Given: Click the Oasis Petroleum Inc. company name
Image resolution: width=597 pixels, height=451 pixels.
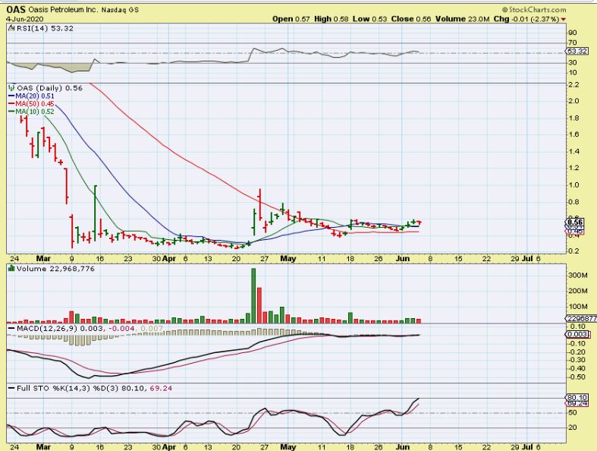Looking at the screenshot, I should coord(63,10).
